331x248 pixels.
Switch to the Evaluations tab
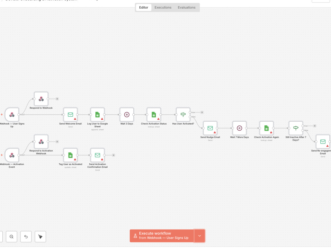(x=187, y=7)
